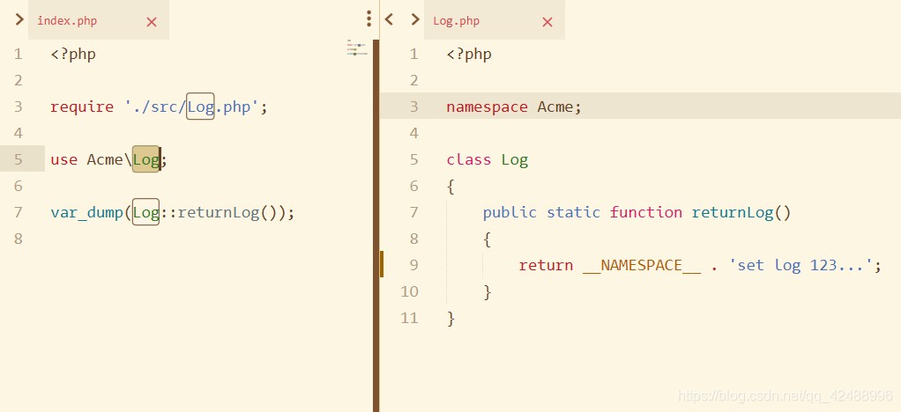Click 'static' keyword in Log.php
This screenshot has height=412, width=901.
(x=573, y=212)
